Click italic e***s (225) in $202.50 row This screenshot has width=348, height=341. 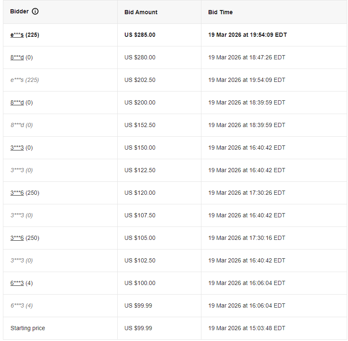pyautogui.click(x=25, y=80)
